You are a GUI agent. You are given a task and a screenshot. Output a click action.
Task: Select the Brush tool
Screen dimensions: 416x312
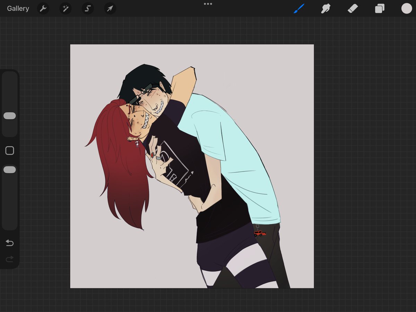click(299, 8)
